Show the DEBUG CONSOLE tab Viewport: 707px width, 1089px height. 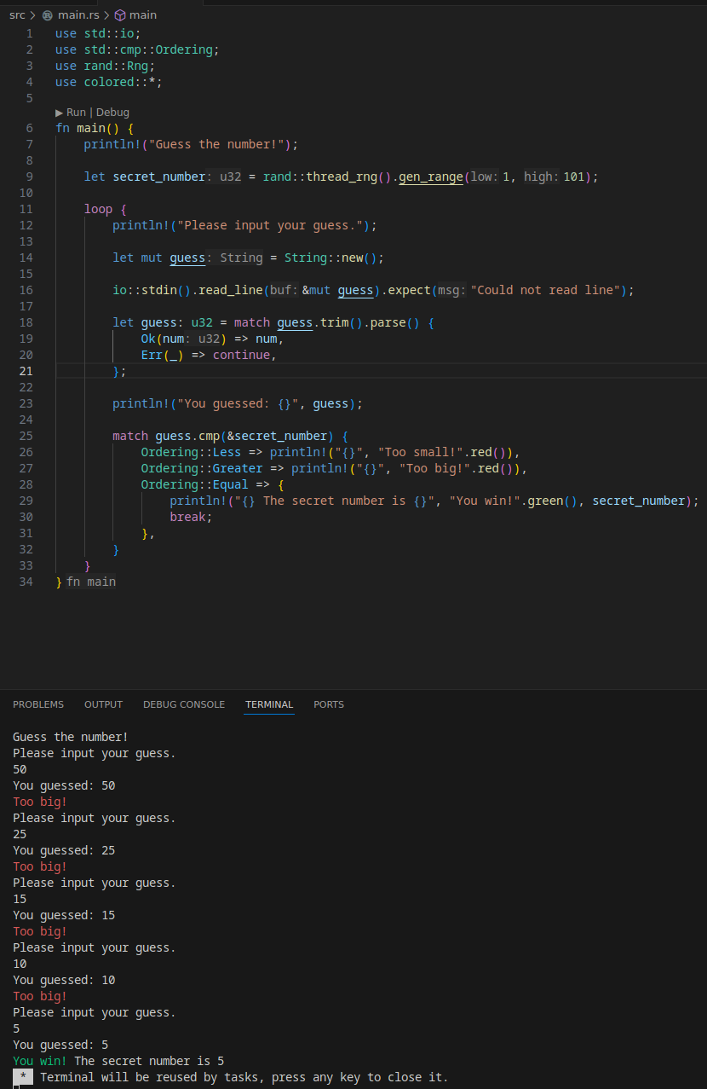pos(184,704)
